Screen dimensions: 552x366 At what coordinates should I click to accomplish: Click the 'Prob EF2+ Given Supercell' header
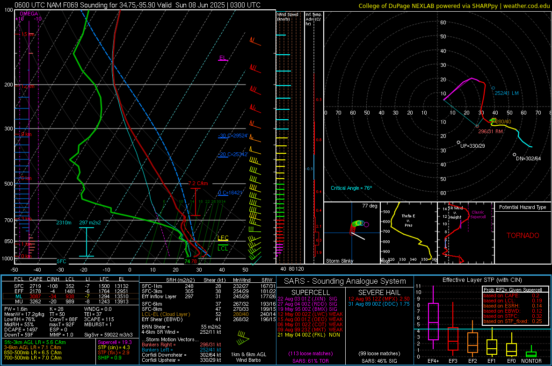[513, 290]
